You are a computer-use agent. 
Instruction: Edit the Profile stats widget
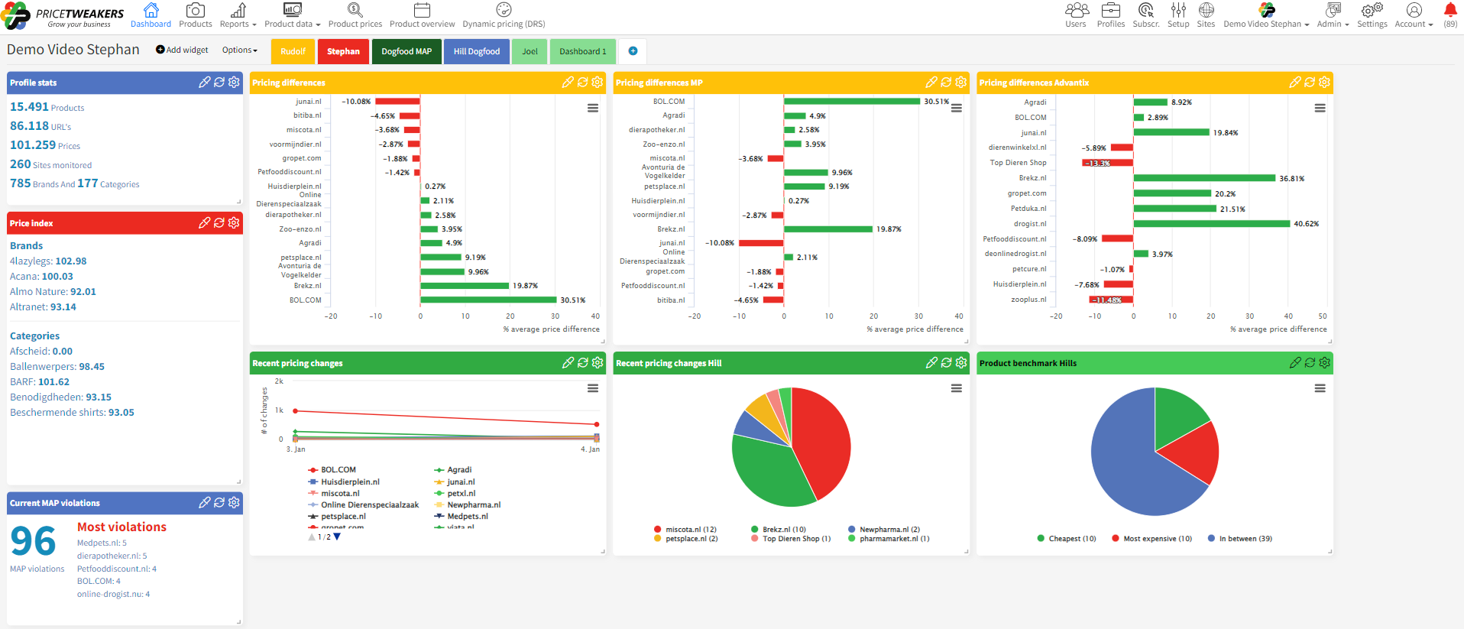click(204, 83)
